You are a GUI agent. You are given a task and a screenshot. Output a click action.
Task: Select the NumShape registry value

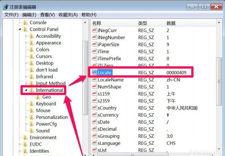tap(110, 87)
